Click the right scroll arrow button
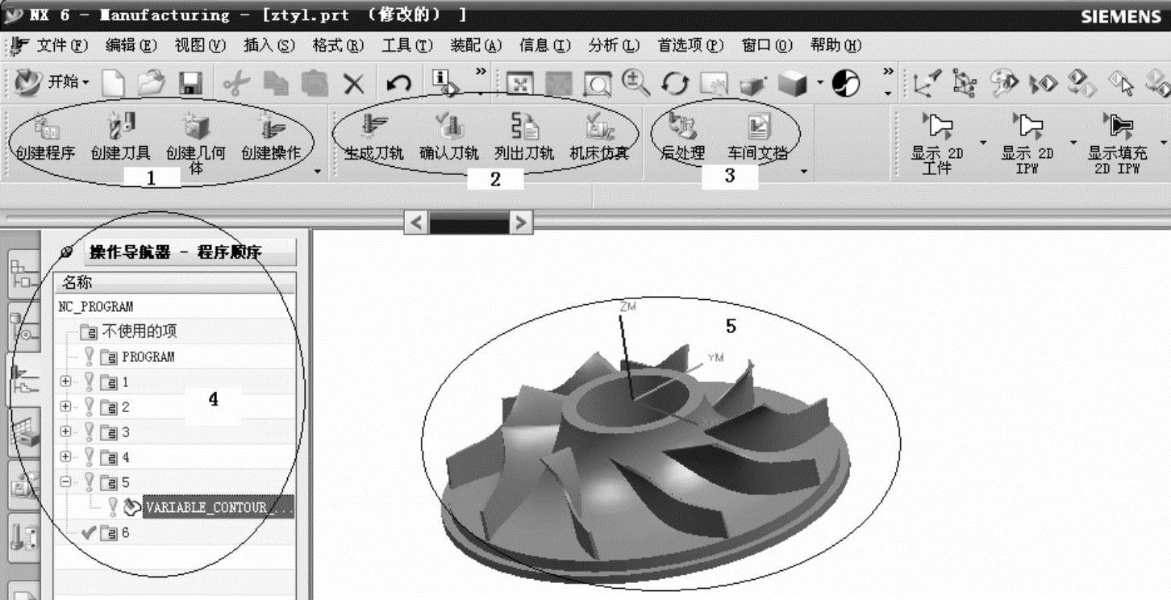 pyautogui.click(x=522, y=222)
